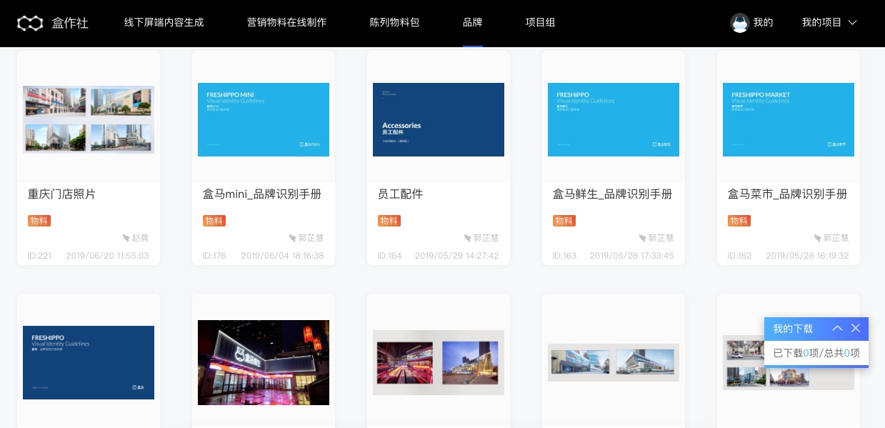Click the ID:162 label
Viewport: 885px width, 428px height.
740,256
